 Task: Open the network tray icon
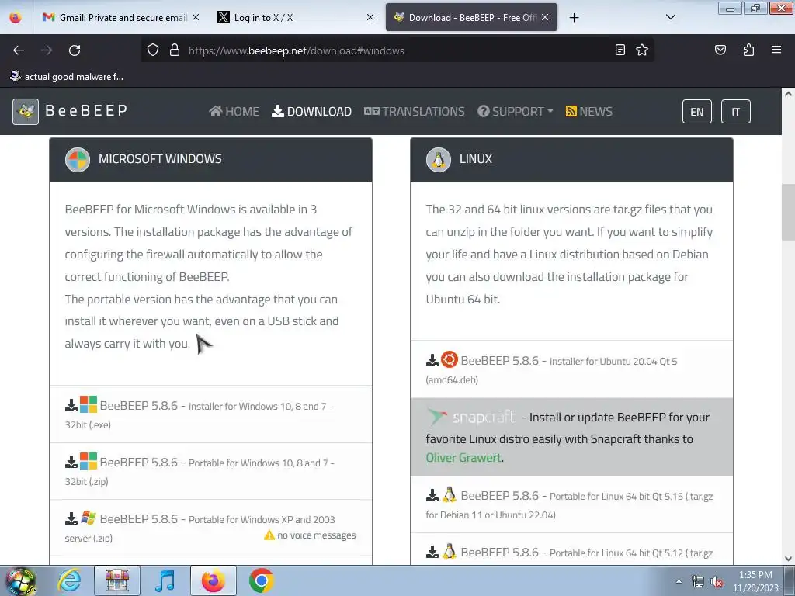[x=698, y=582]
